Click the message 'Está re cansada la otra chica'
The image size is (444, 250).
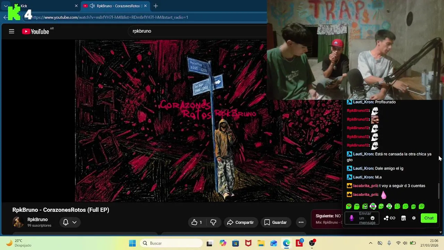pyautogui.click(x=389, y=157)
